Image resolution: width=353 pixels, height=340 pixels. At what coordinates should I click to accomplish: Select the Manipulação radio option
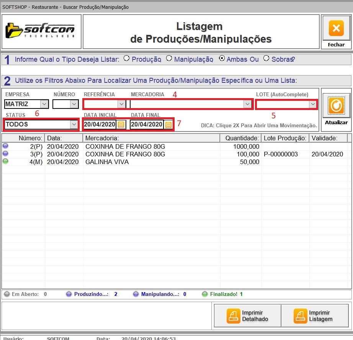coord(169,59)
